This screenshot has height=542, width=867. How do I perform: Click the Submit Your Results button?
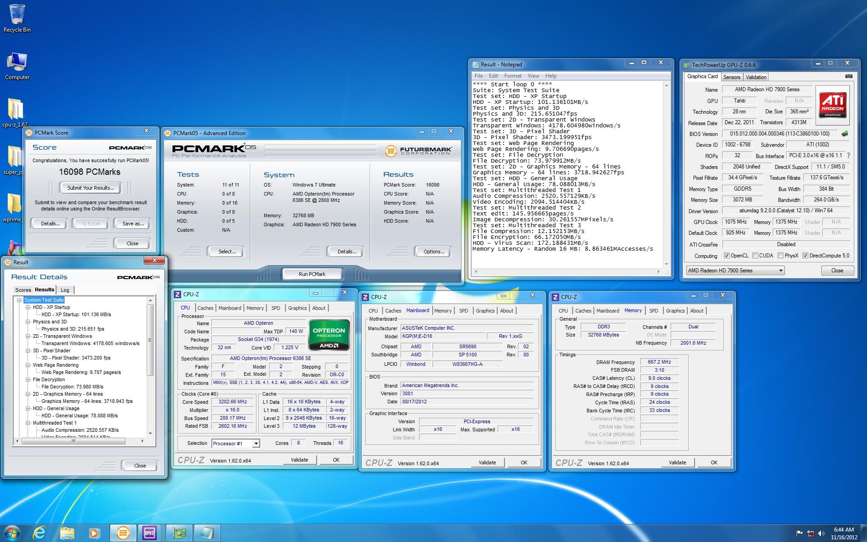(90, 188)
